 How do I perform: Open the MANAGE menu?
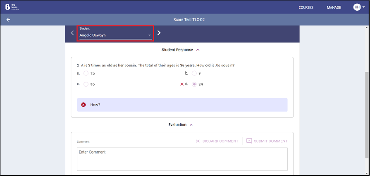point(334,7)
